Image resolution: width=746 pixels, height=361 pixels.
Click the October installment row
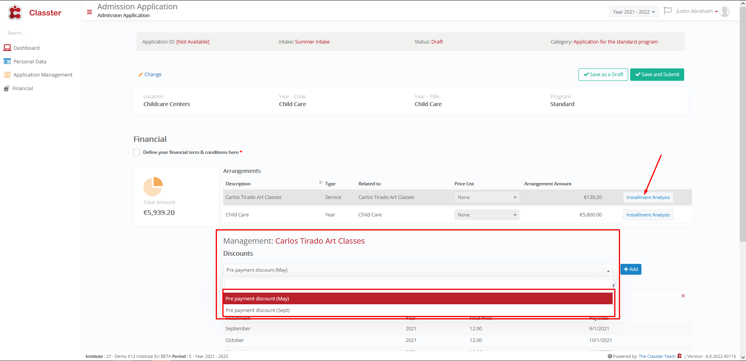(457, 340)
